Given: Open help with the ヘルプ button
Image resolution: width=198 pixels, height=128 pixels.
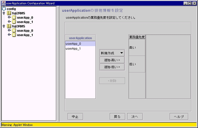Looking at the screenshot, I should 179,117.
